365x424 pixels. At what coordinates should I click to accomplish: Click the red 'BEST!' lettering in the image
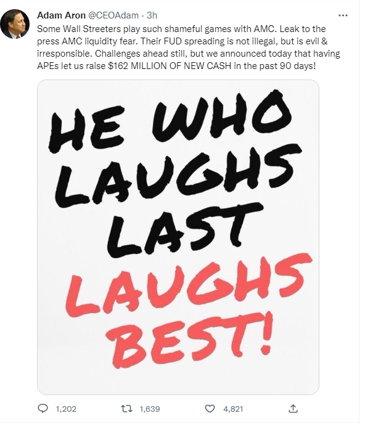point(189,340)
